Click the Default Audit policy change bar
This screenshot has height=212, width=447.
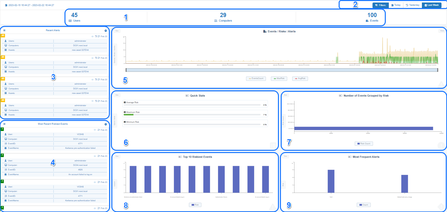405,184
